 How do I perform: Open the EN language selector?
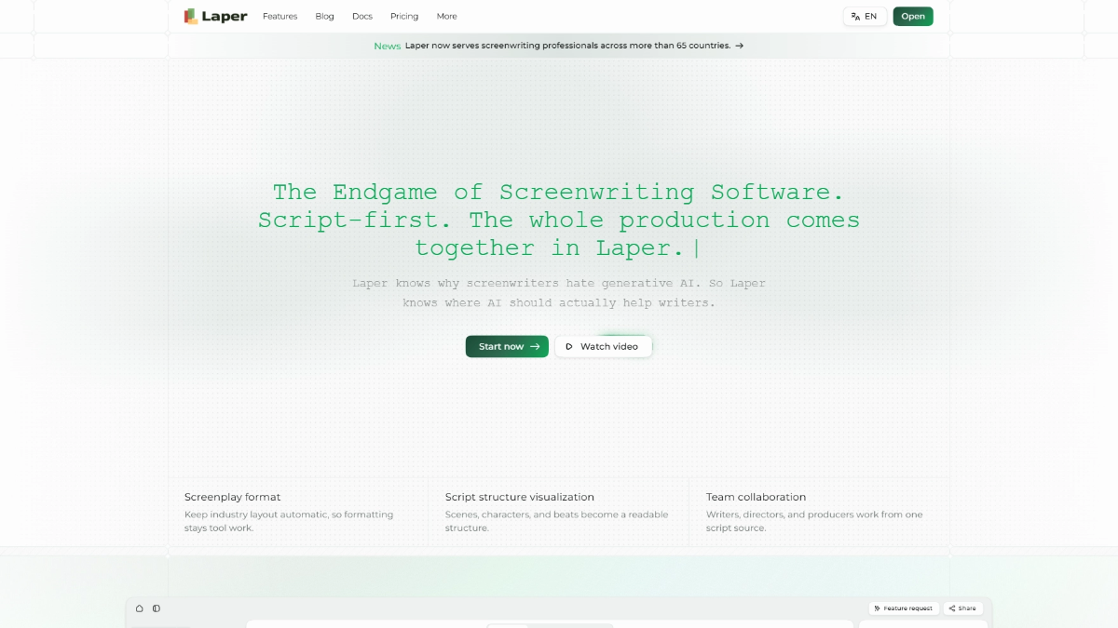point(865,17)
